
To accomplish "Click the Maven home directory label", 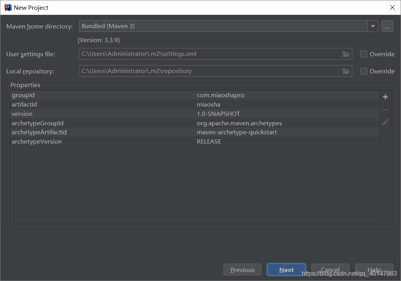I will (x=39, y=26).
